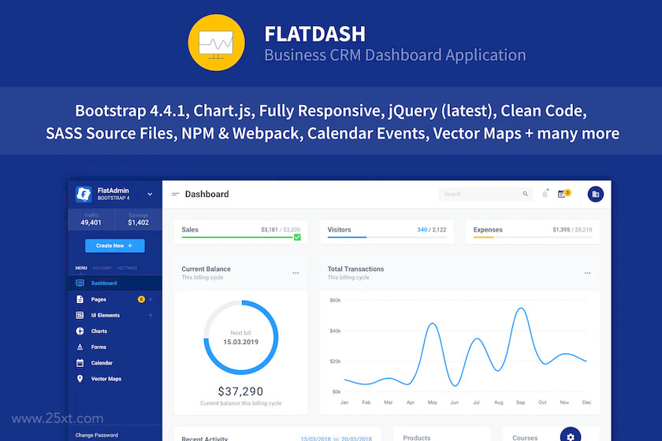Viewport: 662px width, 441px height.
Task: Click the Sales progress bar
Action: pyautogui.click(x=238, y=237)
